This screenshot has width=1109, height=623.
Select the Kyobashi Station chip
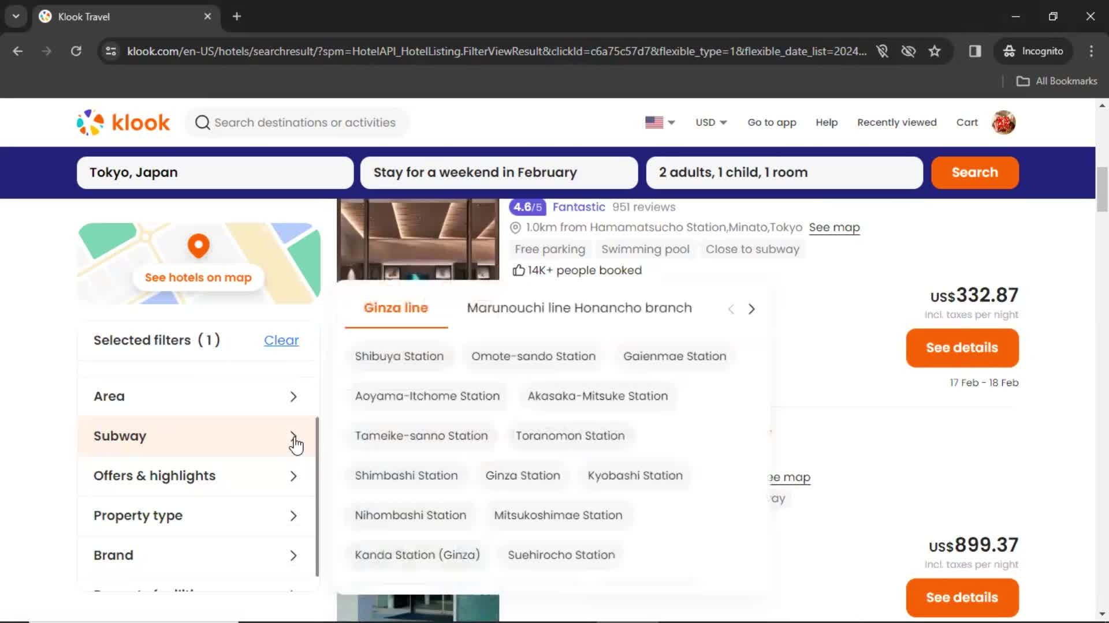(x=635, y=476)
